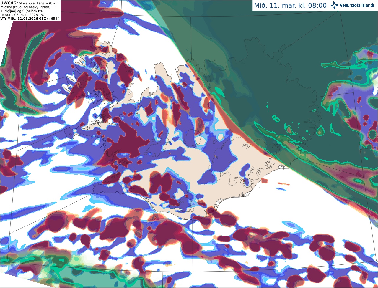Click the '1 (skýjað) og 0 (heiðskírt)' legend line
This screenshot has height=288, width=378.
pyautogui.click(x=22, y=11)
